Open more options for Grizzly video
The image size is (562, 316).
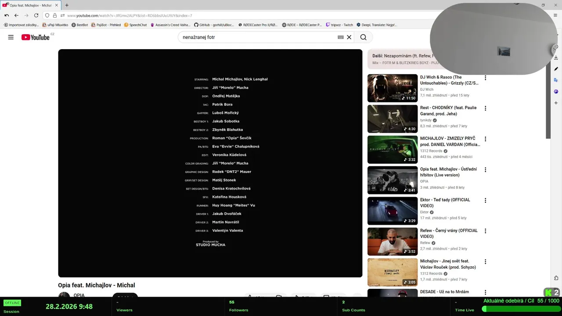(485, 78)
